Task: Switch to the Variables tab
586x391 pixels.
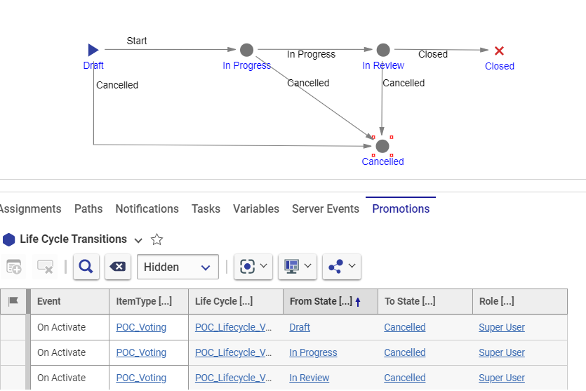Action: (x=256, y=208)
